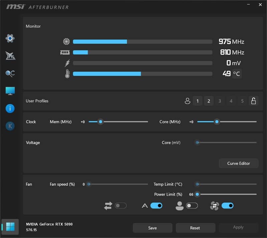
Task: Open the Curve Editor
Action: (239, 163)
